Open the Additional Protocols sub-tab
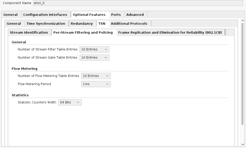Viewport: 246px width, 148px height. point(129,24)
